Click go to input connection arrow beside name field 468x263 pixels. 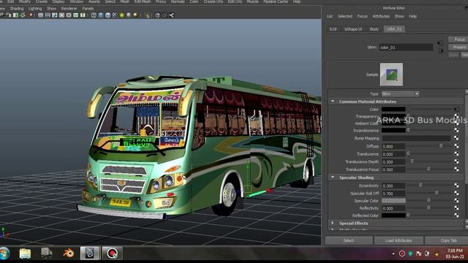click(440, 43)
